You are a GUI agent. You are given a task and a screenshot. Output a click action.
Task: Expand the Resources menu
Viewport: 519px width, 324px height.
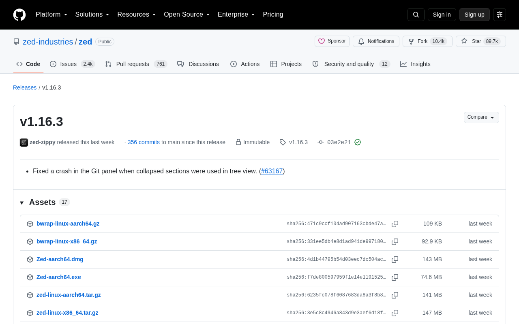pos(137,15)
